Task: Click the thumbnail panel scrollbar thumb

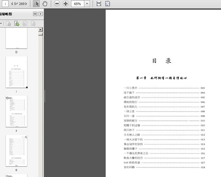Action: click(41, 34)
